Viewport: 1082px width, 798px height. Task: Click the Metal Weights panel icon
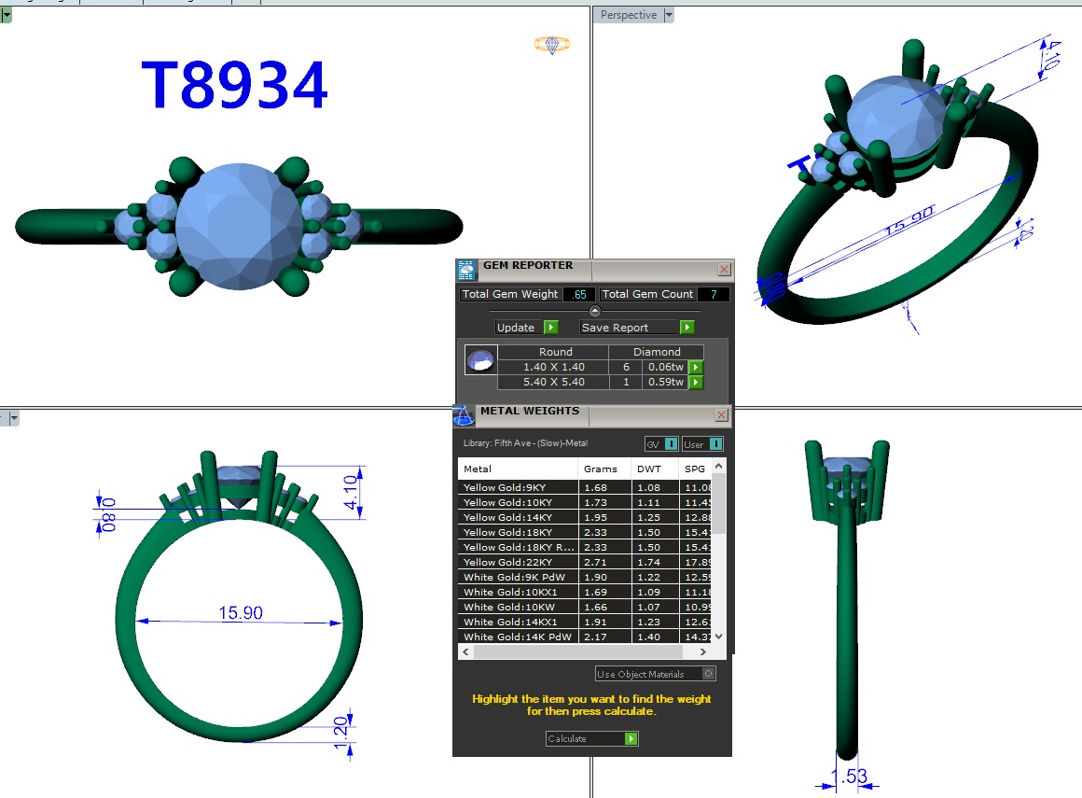coord(464,416)
